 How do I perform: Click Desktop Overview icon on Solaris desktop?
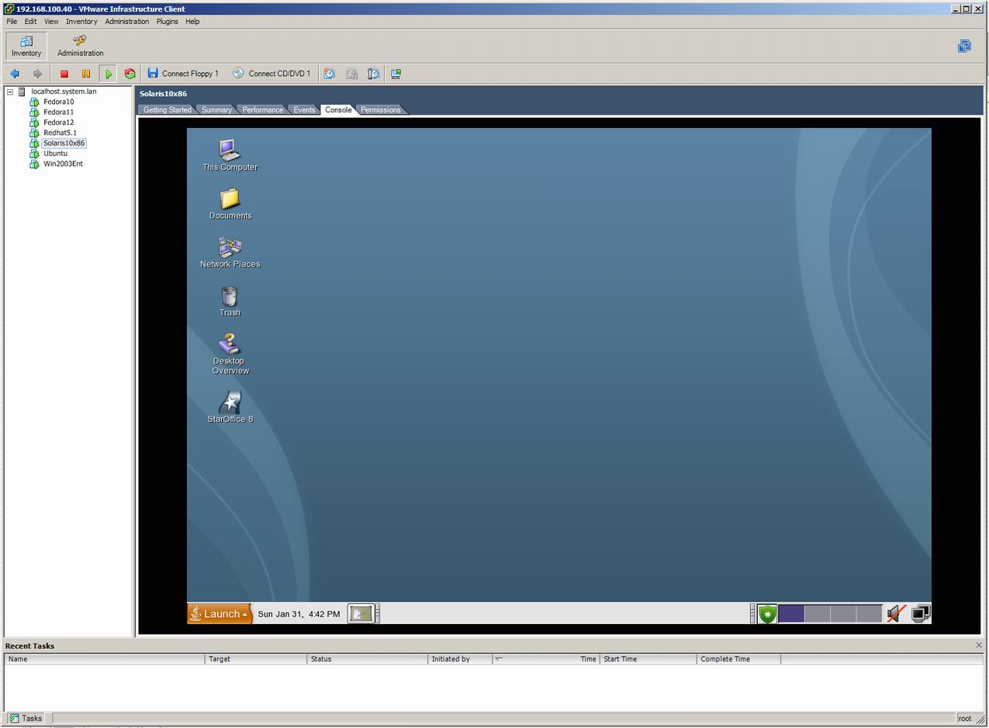(x=230, y=354)
